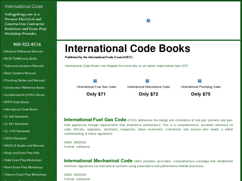Click the same-day shipping notice text
This screenshot has width=242, height=181.
coord(127,66)
